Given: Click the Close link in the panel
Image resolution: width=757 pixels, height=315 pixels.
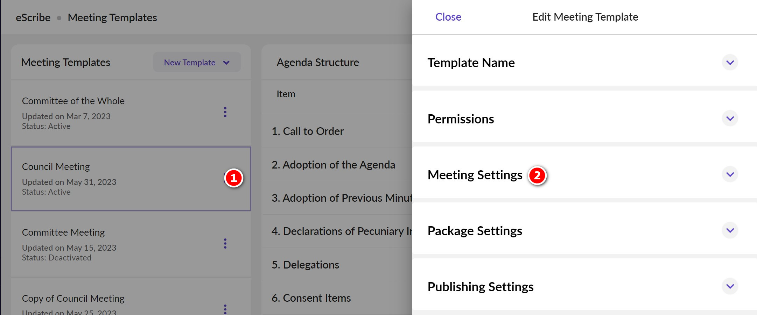Looking at the screenshot, I should (x=448, y=17).
